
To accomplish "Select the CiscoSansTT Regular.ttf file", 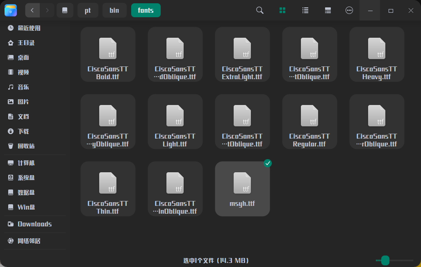I will tap(309, 121).
